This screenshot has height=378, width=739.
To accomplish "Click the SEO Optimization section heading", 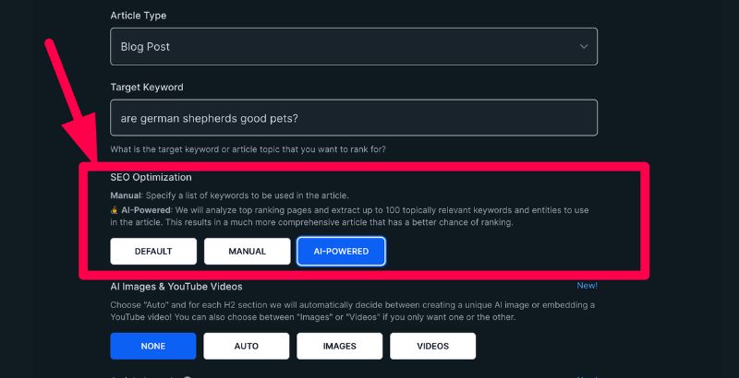I will 151,177.
